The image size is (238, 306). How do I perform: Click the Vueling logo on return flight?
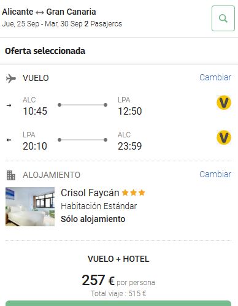[x=224, y=137]
